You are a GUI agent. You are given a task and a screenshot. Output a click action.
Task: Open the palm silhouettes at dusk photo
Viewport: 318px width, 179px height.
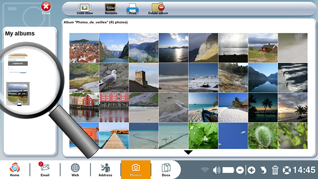(263, 107)
